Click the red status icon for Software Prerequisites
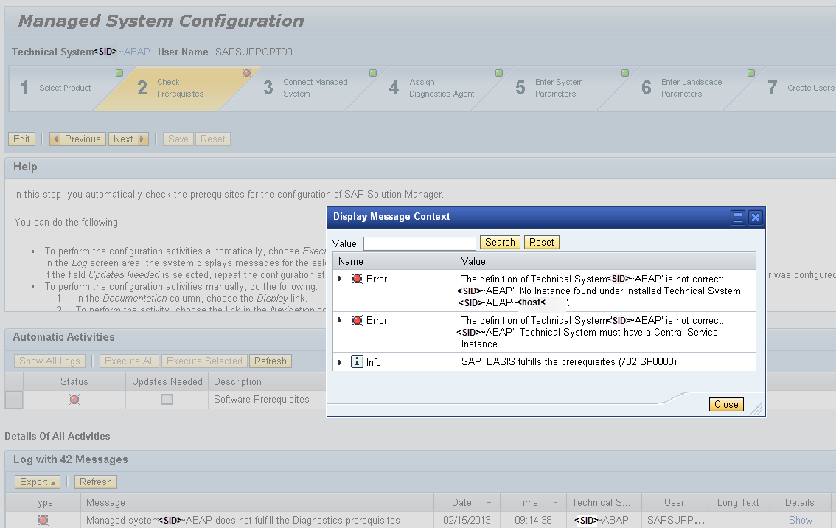 click(x=74, y=400)
